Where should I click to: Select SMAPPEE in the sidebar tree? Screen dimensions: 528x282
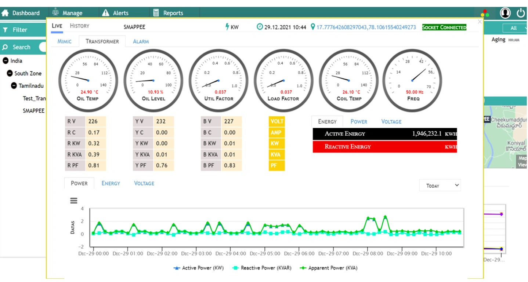35,110
